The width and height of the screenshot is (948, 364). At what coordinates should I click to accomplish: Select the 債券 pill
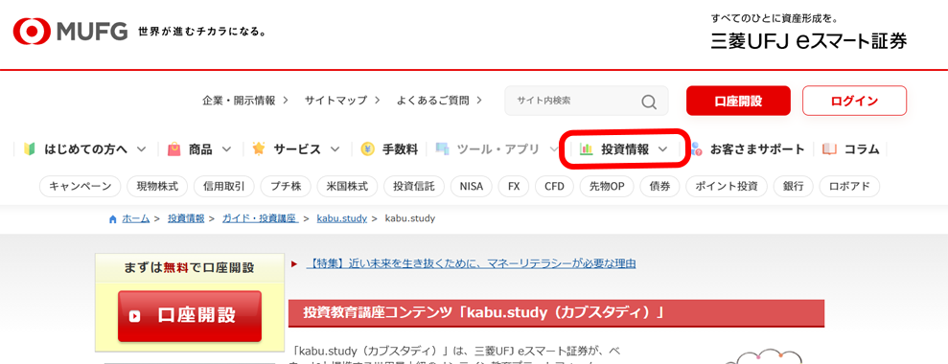coord(659,186)
